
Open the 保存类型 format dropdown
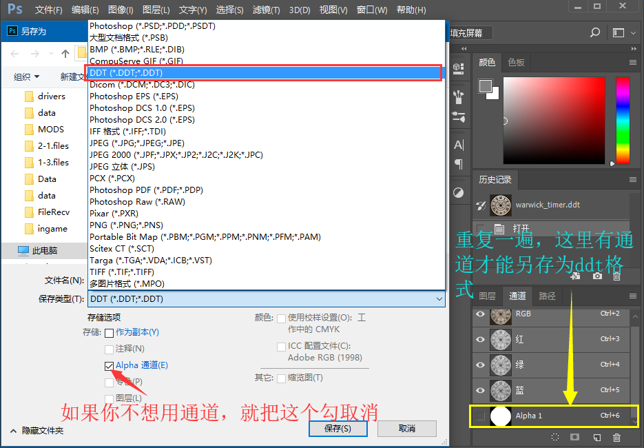(x=267, y=299)
